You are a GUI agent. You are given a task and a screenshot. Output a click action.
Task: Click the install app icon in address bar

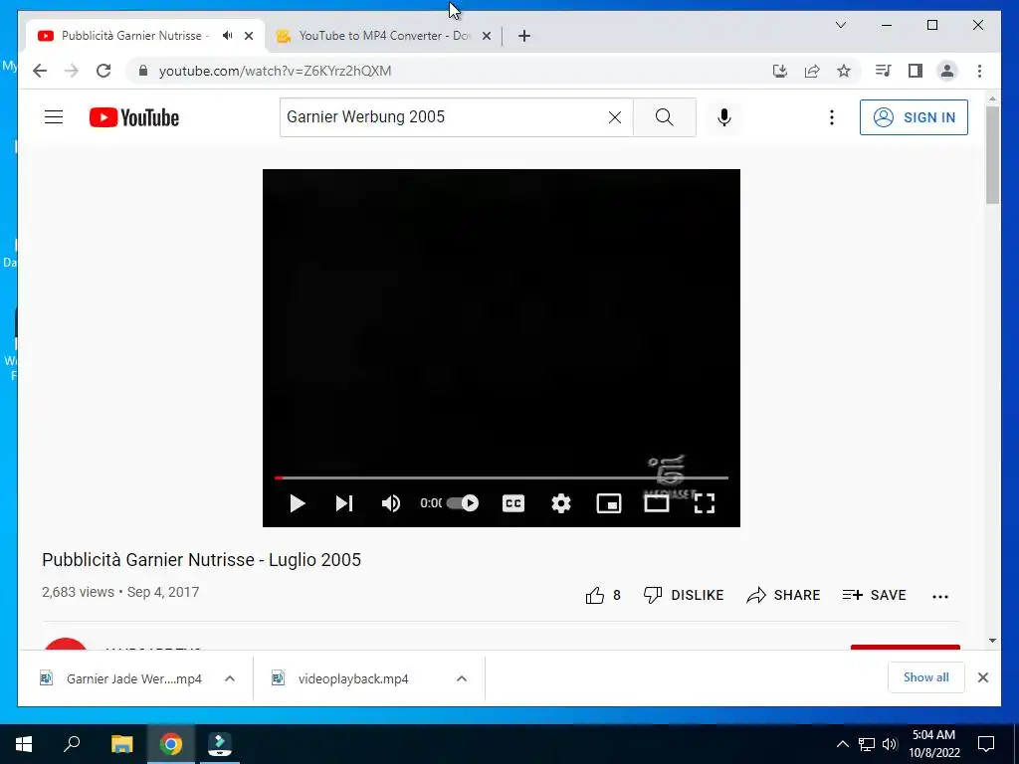click(x=780, y=71)
